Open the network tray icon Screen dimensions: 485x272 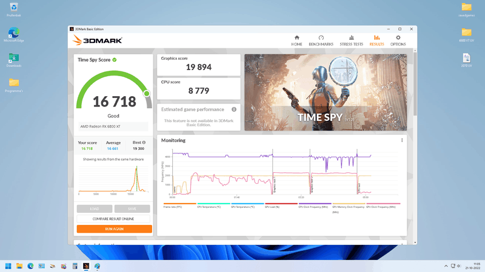pos(453,266)
